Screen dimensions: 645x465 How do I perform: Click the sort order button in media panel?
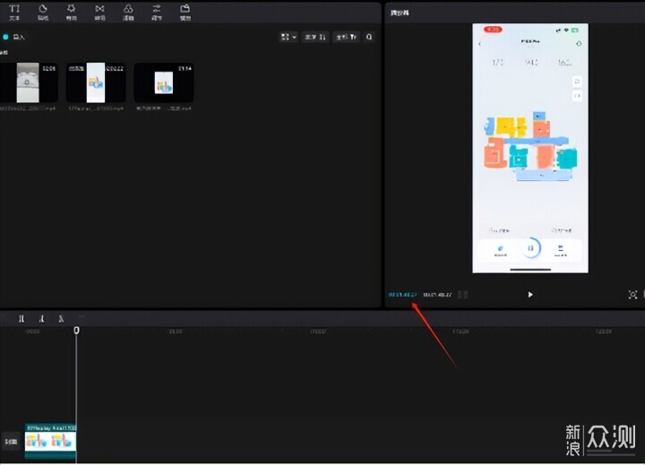point(315,37)
